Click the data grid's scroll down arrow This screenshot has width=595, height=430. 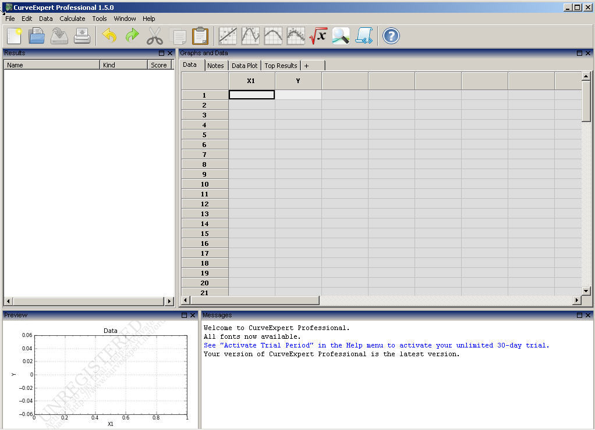point(586,291)
